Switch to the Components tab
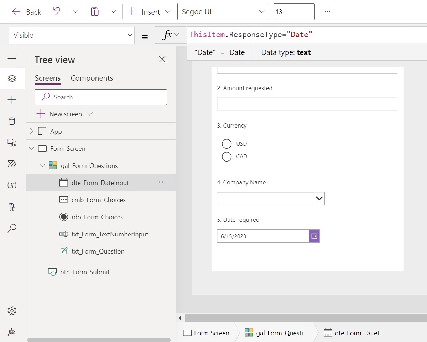 [92, 78]
